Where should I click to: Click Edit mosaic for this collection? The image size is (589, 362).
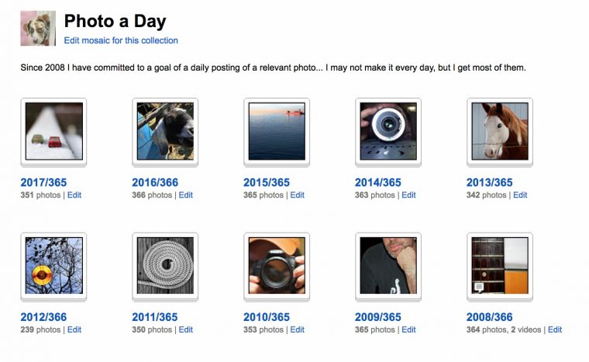[x=121, y=40]
